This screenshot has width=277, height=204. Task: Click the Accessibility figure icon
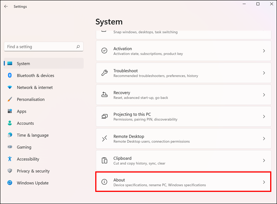coord(10,159)
